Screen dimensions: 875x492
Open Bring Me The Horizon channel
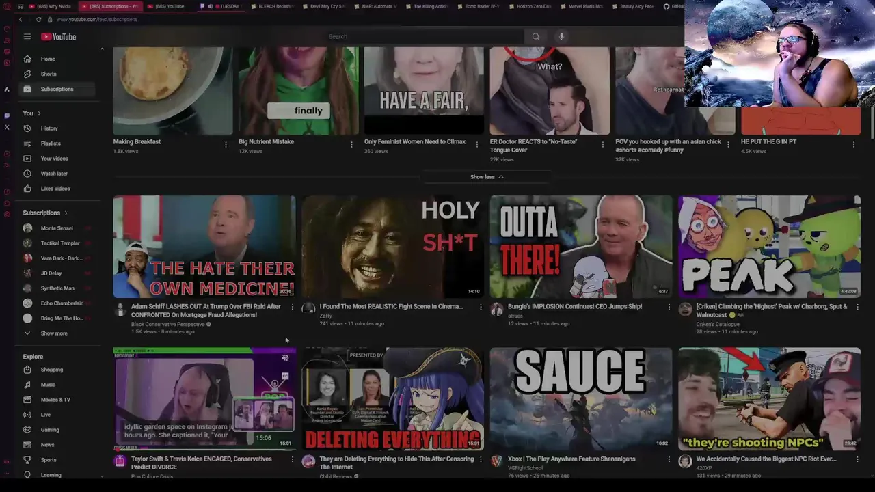tap(57, 318)
